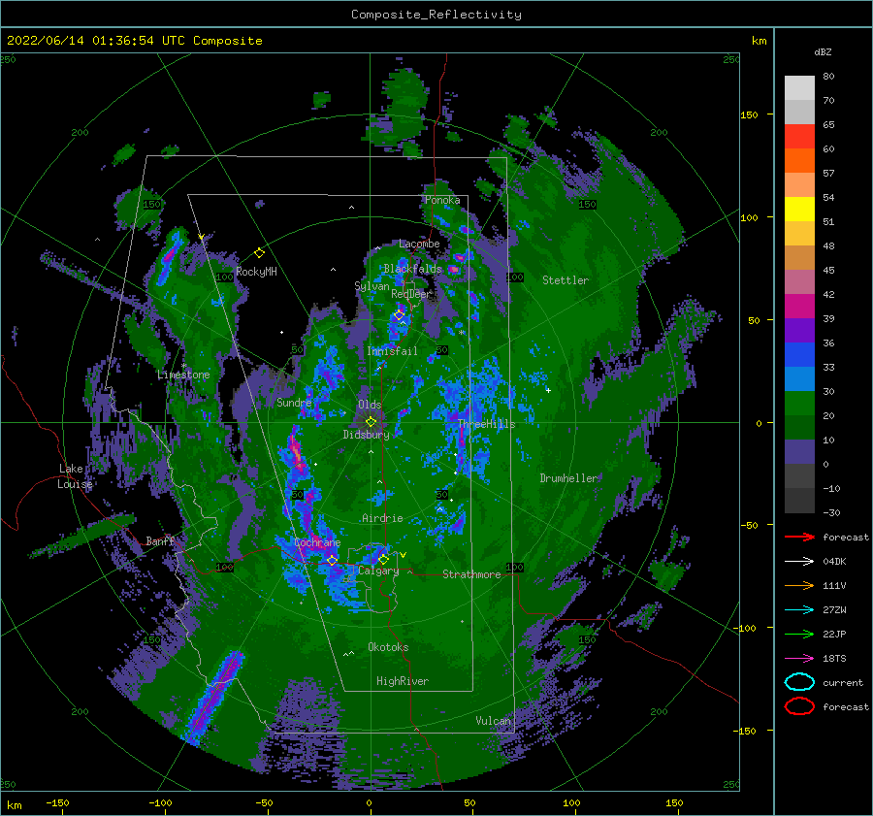Pick the magenta 39 dBZ swatch
This screenshot has height=816, width=873.
(x=799, y=306)
